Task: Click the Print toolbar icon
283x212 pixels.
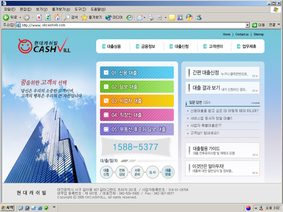Action: click(150, 17)
